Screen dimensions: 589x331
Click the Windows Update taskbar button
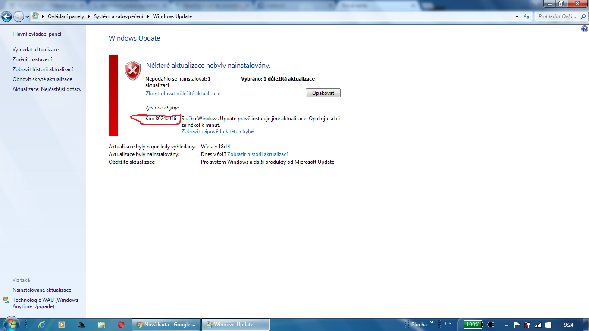236,325
